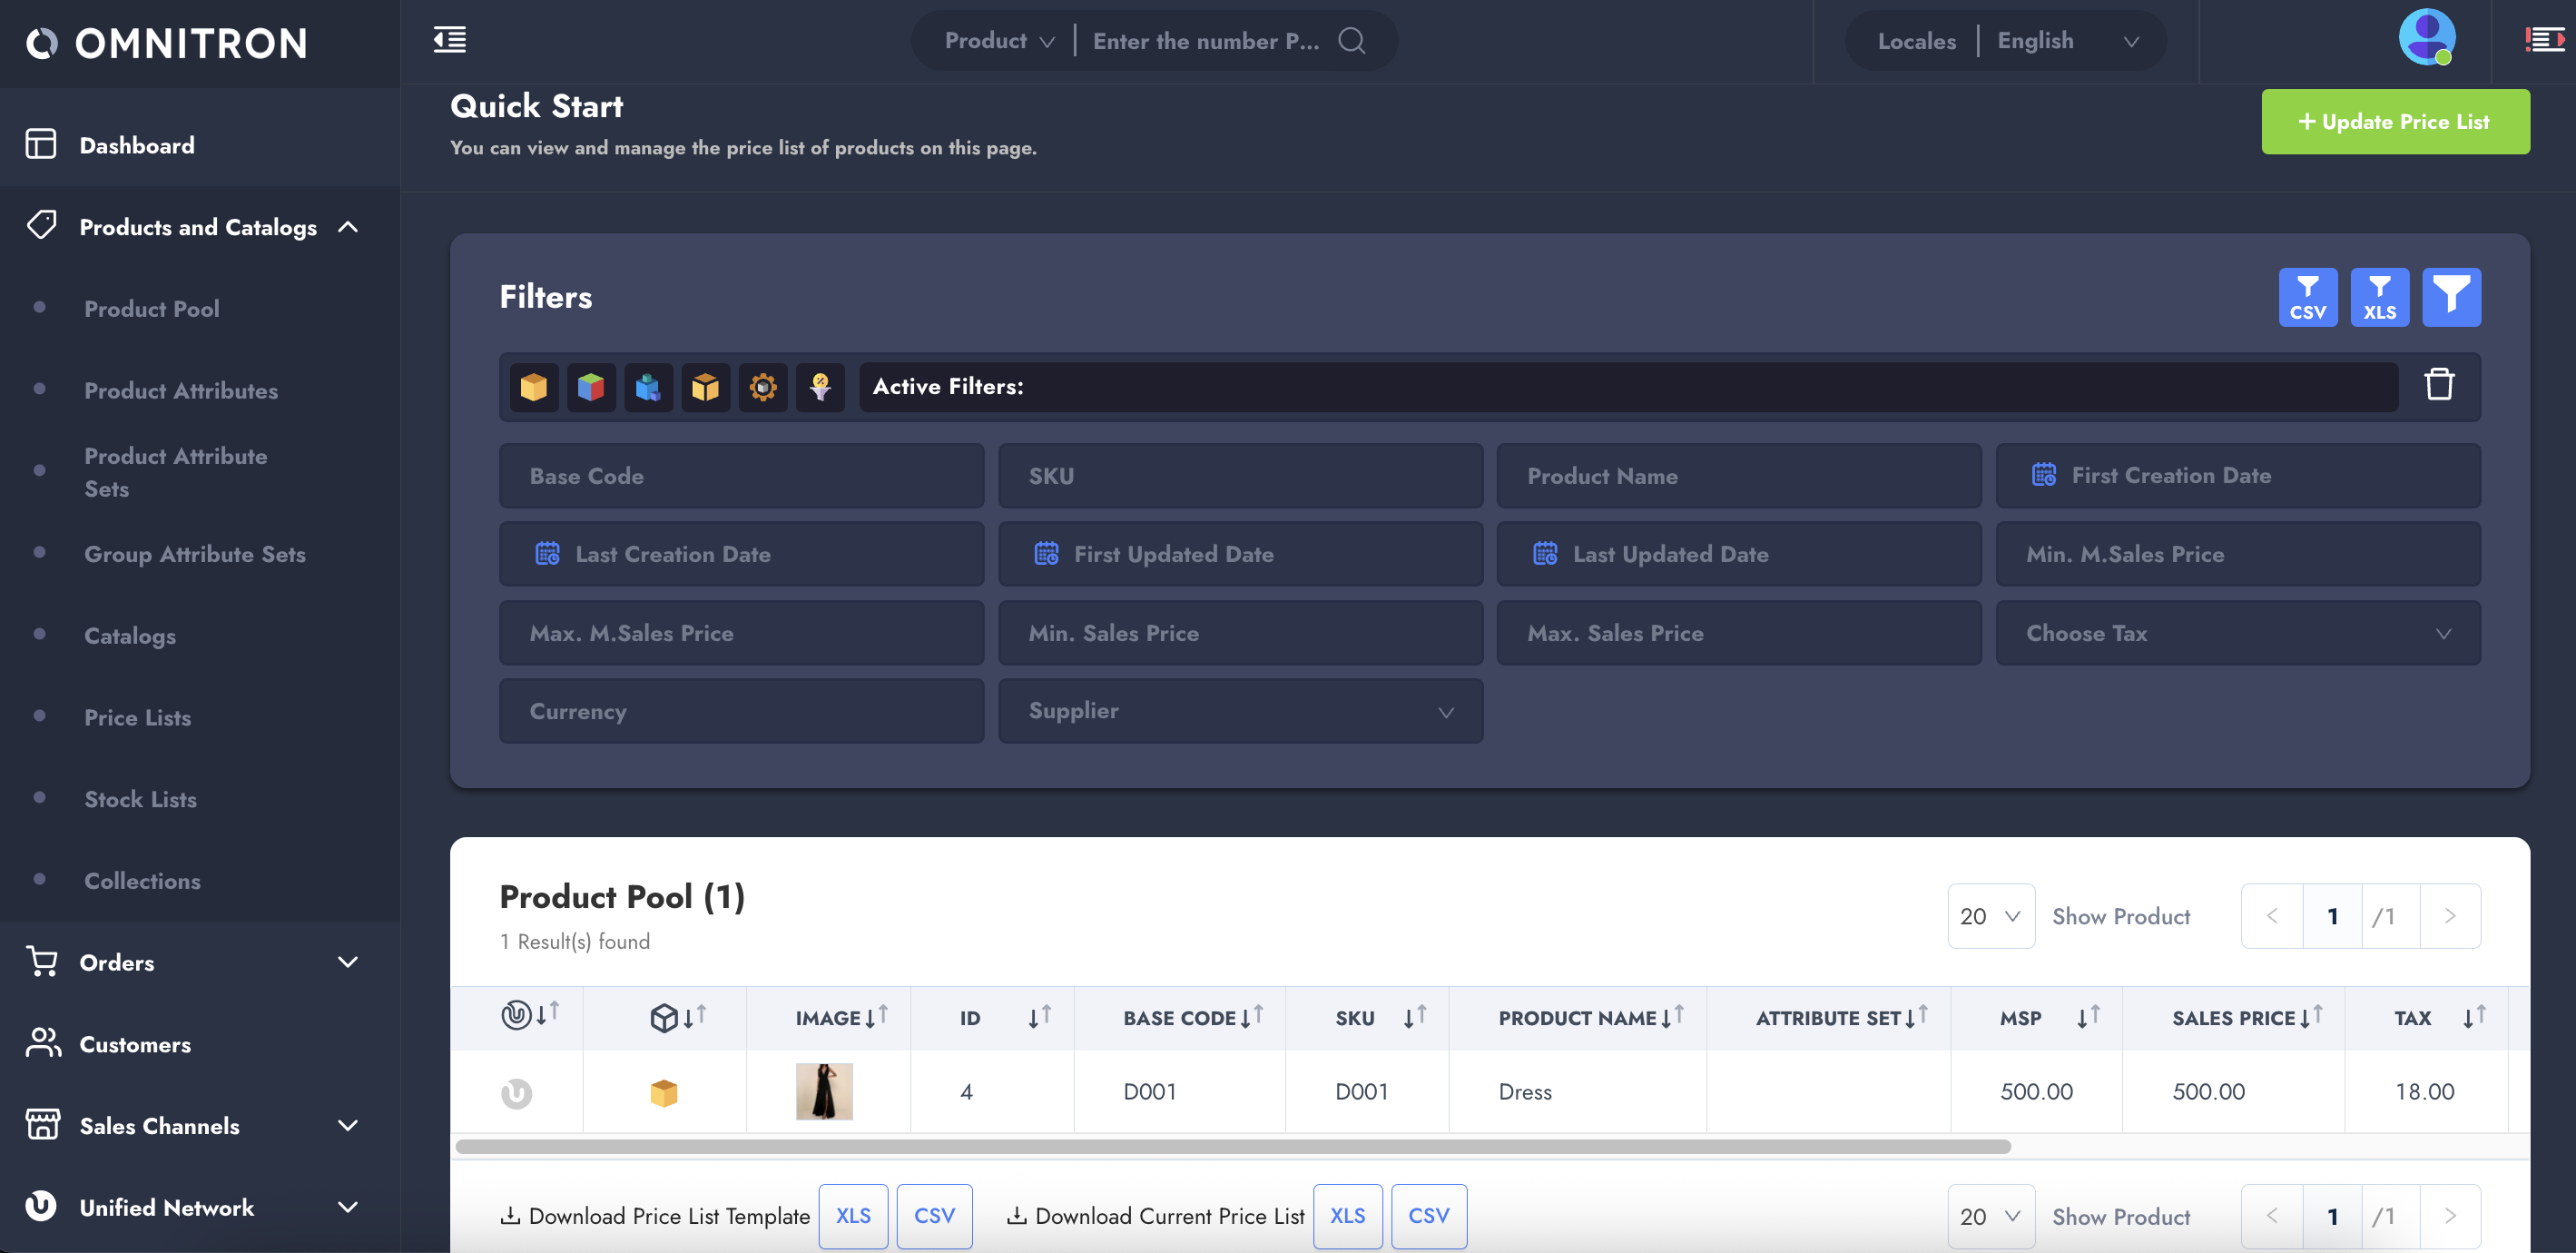Collapse sidebar using top menu icon
This screenshot has width=2576, height=1253.
(449, 40)
